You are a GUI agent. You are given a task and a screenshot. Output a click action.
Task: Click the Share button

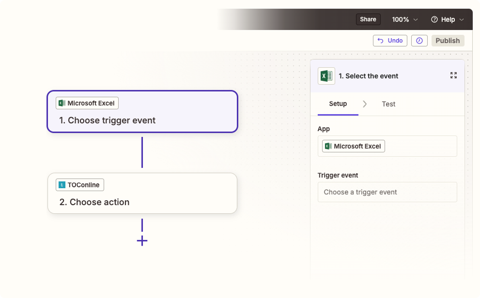coord(368,19)
